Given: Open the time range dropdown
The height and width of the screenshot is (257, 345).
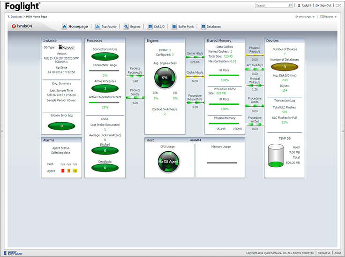Looking at the screenshot, I should pyautogui.click(x=305, y=17).
